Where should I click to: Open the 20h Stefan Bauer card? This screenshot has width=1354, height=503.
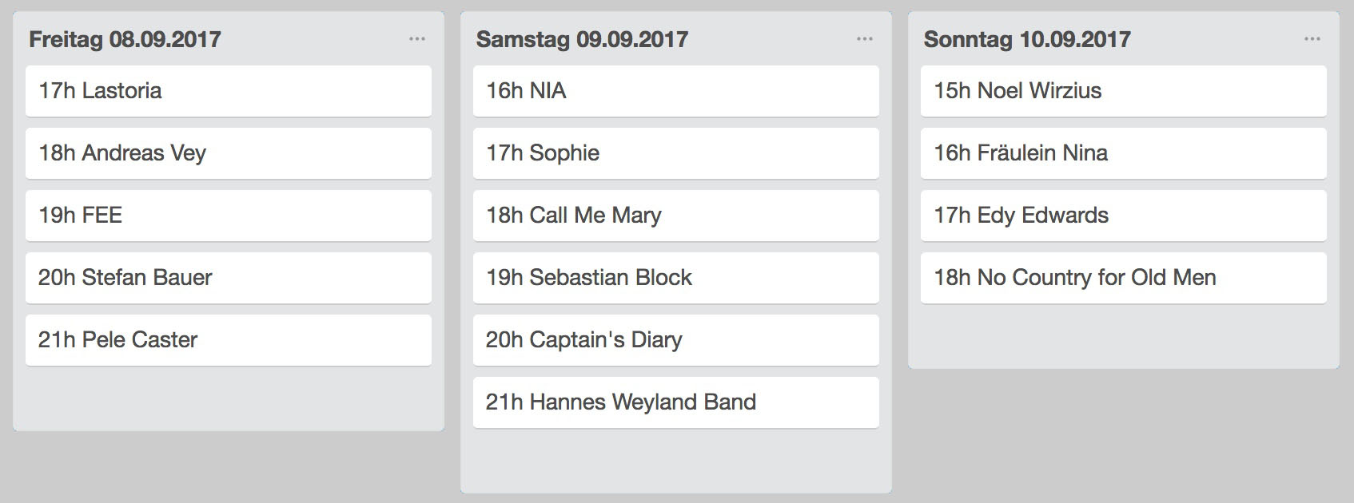229,278
